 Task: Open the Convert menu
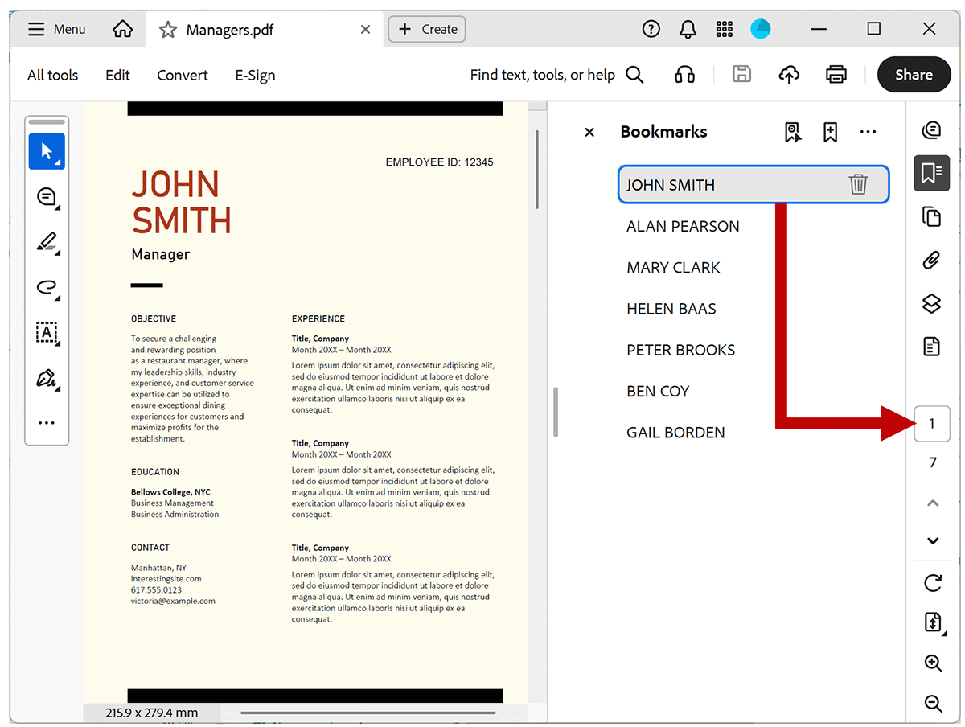click(183, 75)
